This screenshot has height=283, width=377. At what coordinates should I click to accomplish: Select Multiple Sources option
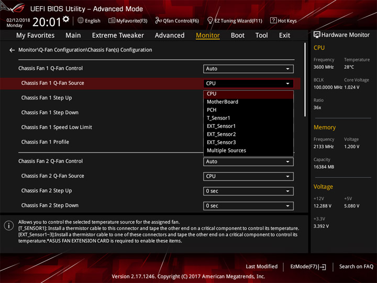[x=248, y=150]
